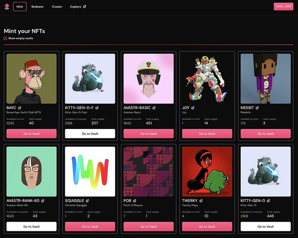Image resolution: width=298 pixels, height=238 pixels.
Task: Click external link icon next to AVASTR-BASIC
Action: (x=154, y=108)
